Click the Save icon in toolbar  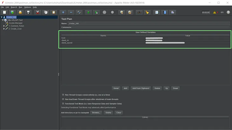tap(28, 12)
